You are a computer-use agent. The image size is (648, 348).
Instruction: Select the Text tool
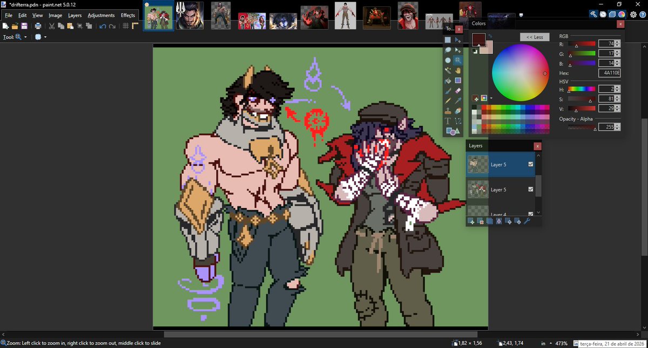pos(447,121)
